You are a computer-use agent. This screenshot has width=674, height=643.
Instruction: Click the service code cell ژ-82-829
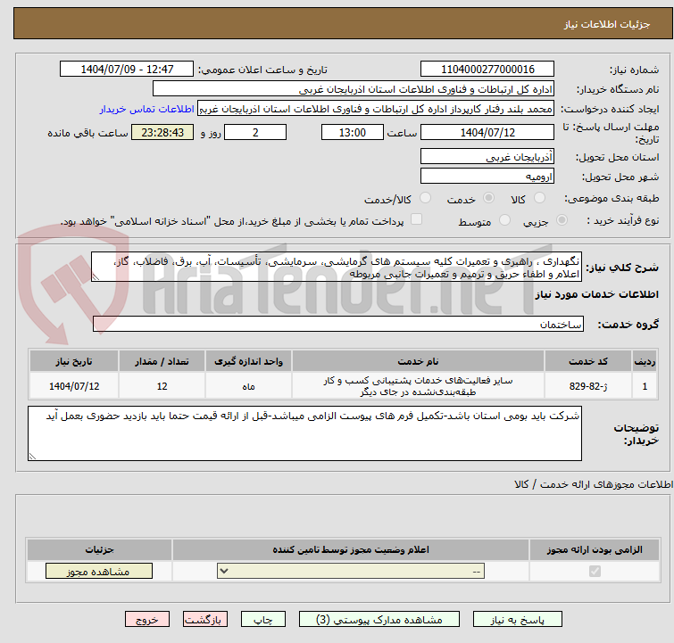click(x=587, y=386)
